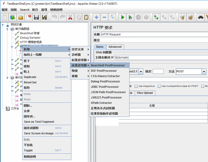Open the Files Upload tab
This screenshot has width=208, height=162.
tap(145, 93)
